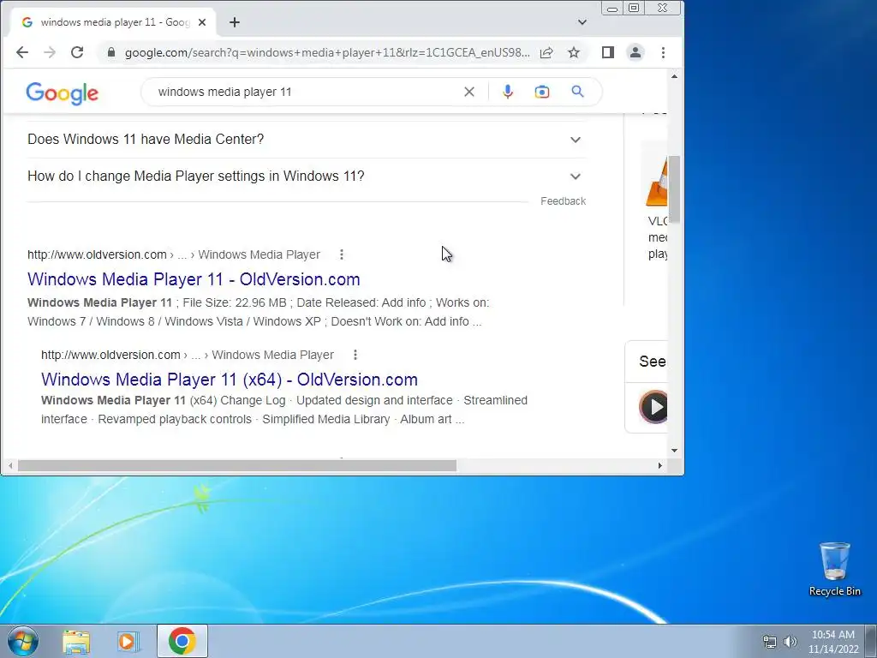This screenshot has height=658, width=877.
Task: Click the play button thumbnail in side panel
Action: click(x=653, y=407)
